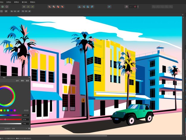This screenshot has width=186, height=140.
Task: Flip selection vertically with sideways triangle icon
Action: (x=83, y=7)
